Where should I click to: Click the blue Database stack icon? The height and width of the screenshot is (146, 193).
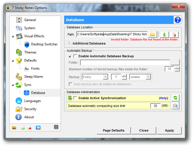(x=27, y=93)
